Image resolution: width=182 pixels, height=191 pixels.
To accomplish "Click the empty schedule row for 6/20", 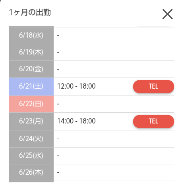I will click(114, 69).
